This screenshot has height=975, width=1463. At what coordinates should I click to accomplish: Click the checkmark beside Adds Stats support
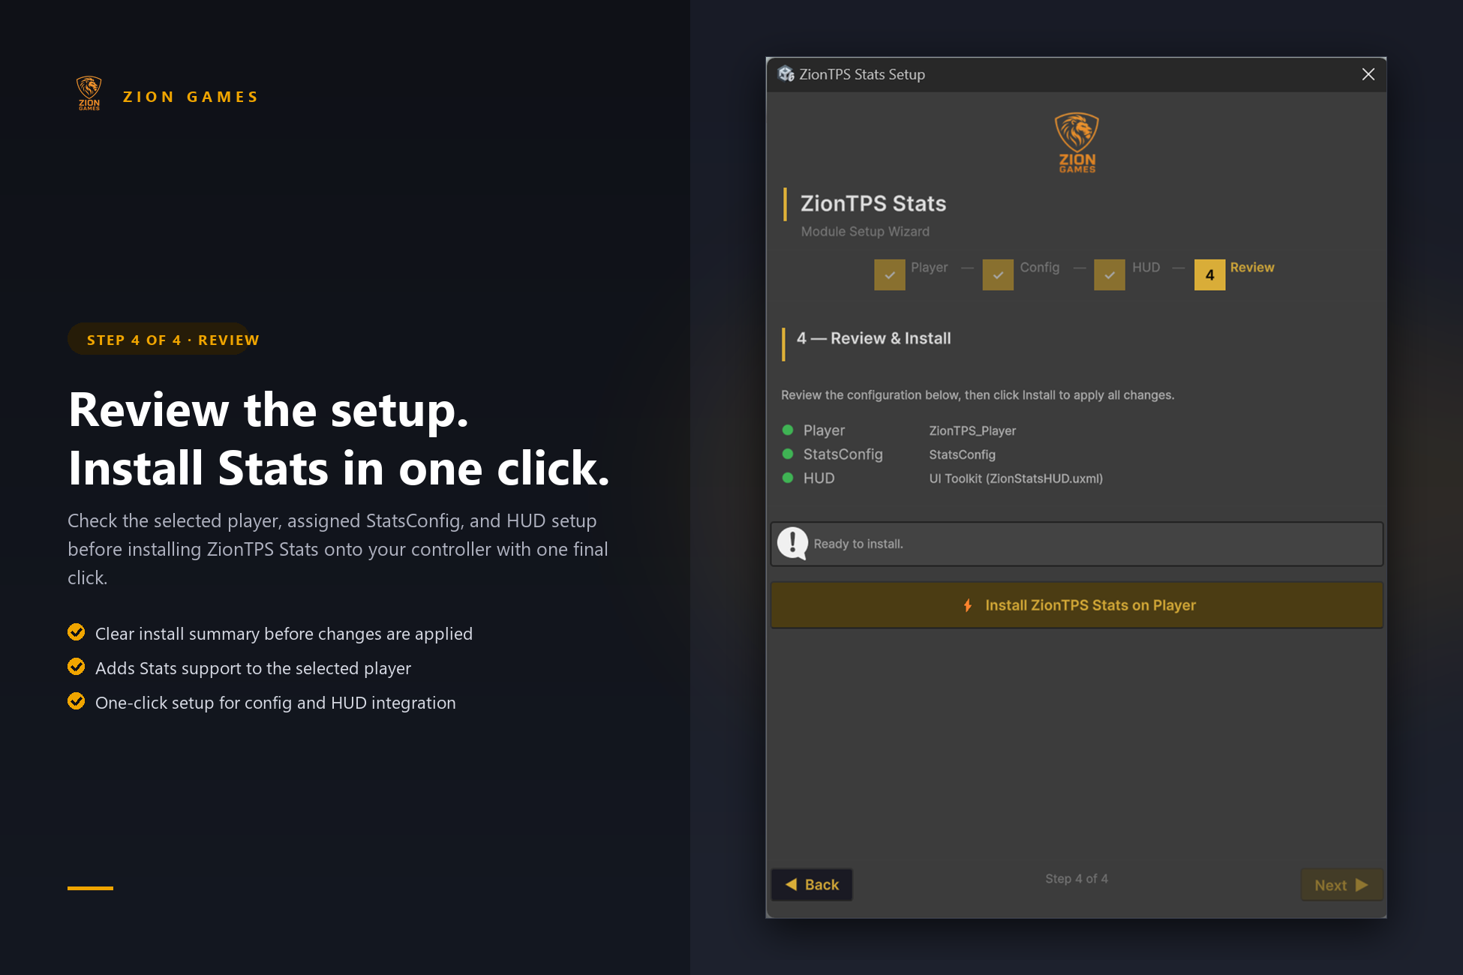(77, 667)
